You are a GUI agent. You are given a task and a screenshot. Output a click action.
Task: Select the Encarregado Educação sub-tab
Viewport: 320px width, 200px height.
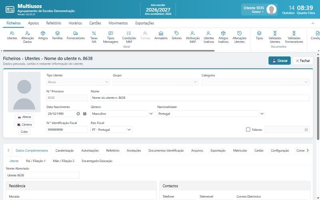97,161
